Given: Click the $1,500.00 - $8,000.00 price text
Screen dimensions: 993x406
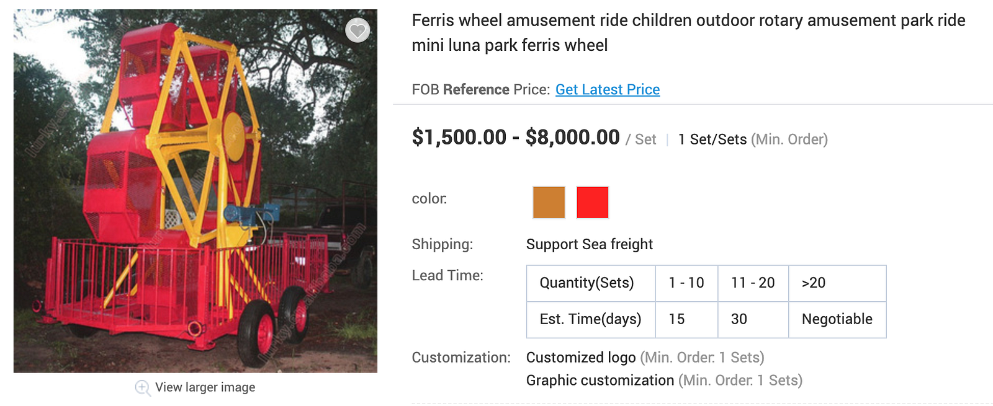Looking at the screenshot, I should (515, 138).
